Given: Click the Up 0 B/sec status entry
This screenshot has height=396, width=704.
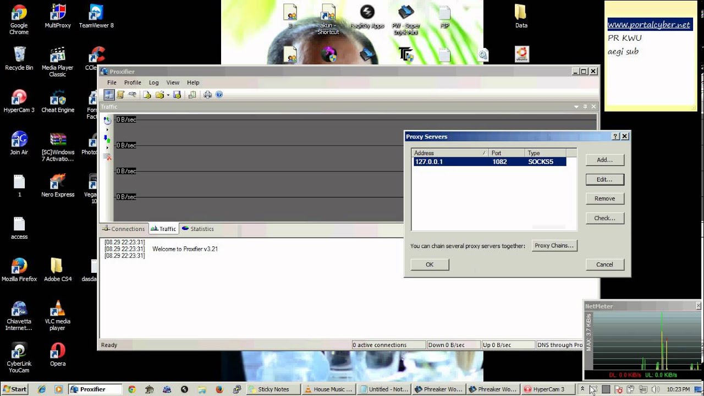Looking at the screenshot, I should (508, 345).
